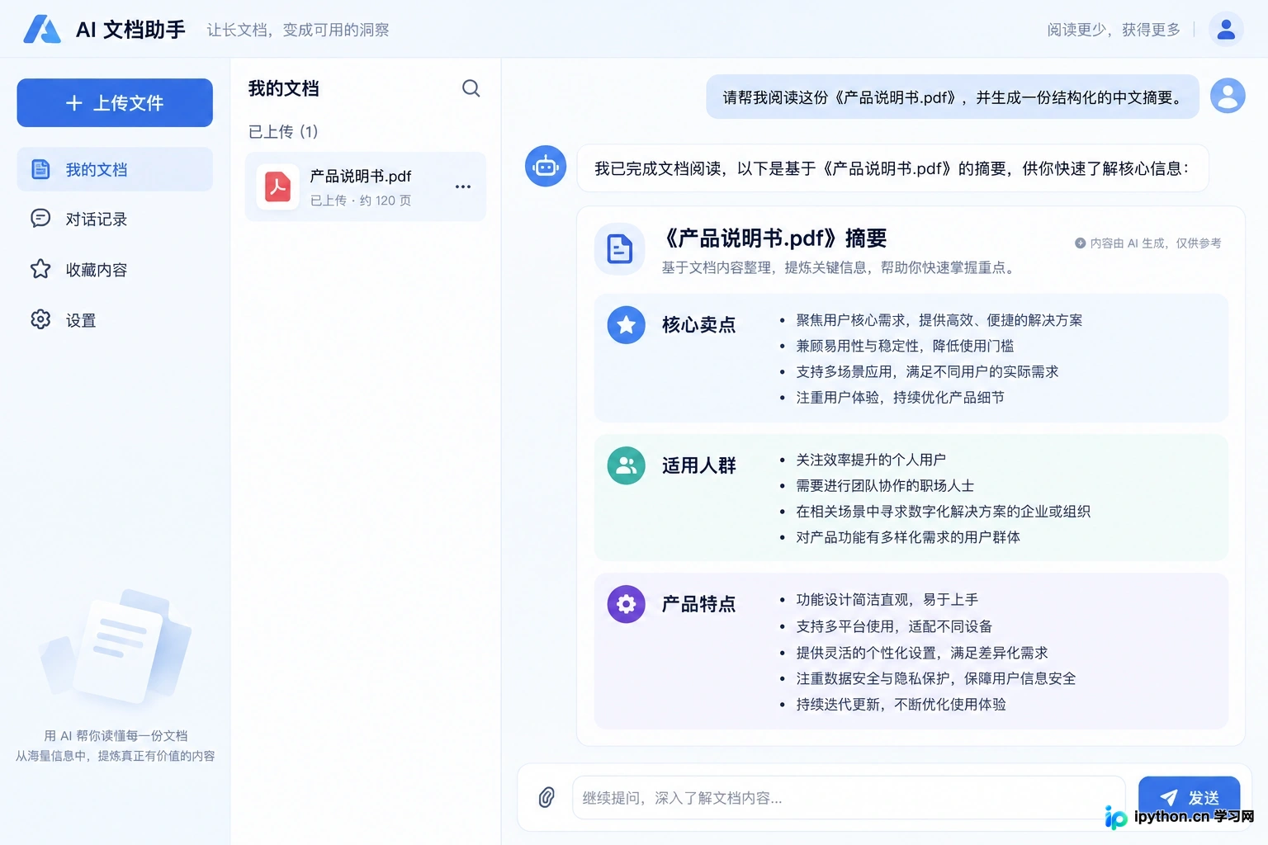This screenshot has width=1268, height=845.
Task: Click the 发送 send button
Action: pos(1189,797)
